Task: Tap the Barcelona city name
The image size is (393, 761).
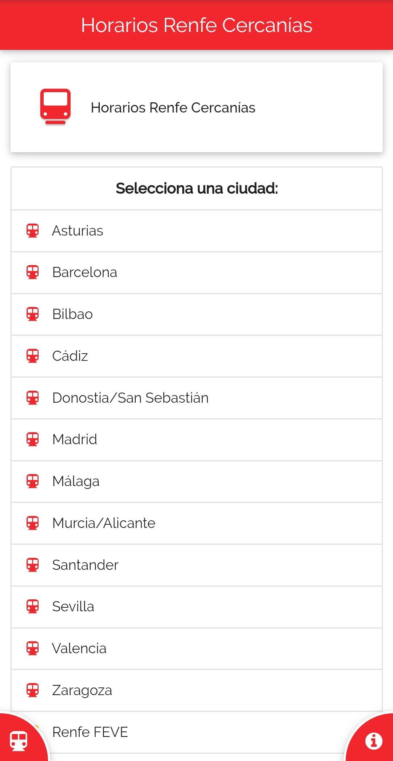Action: pos(84,272)
